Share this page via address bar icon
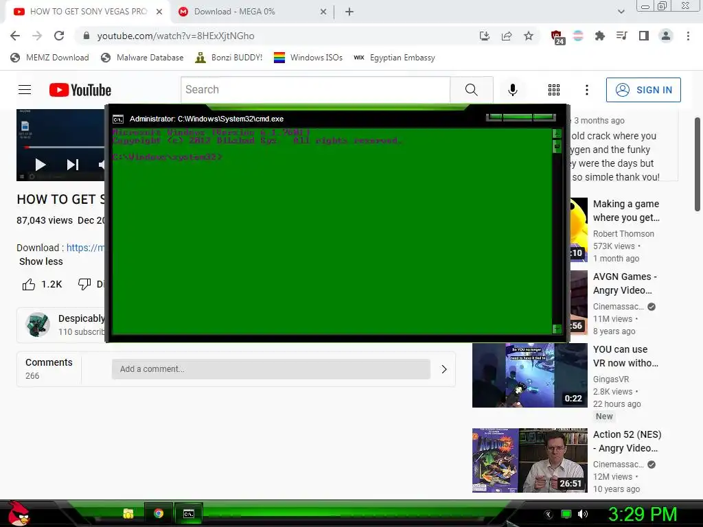 click(x=507, y=36)
